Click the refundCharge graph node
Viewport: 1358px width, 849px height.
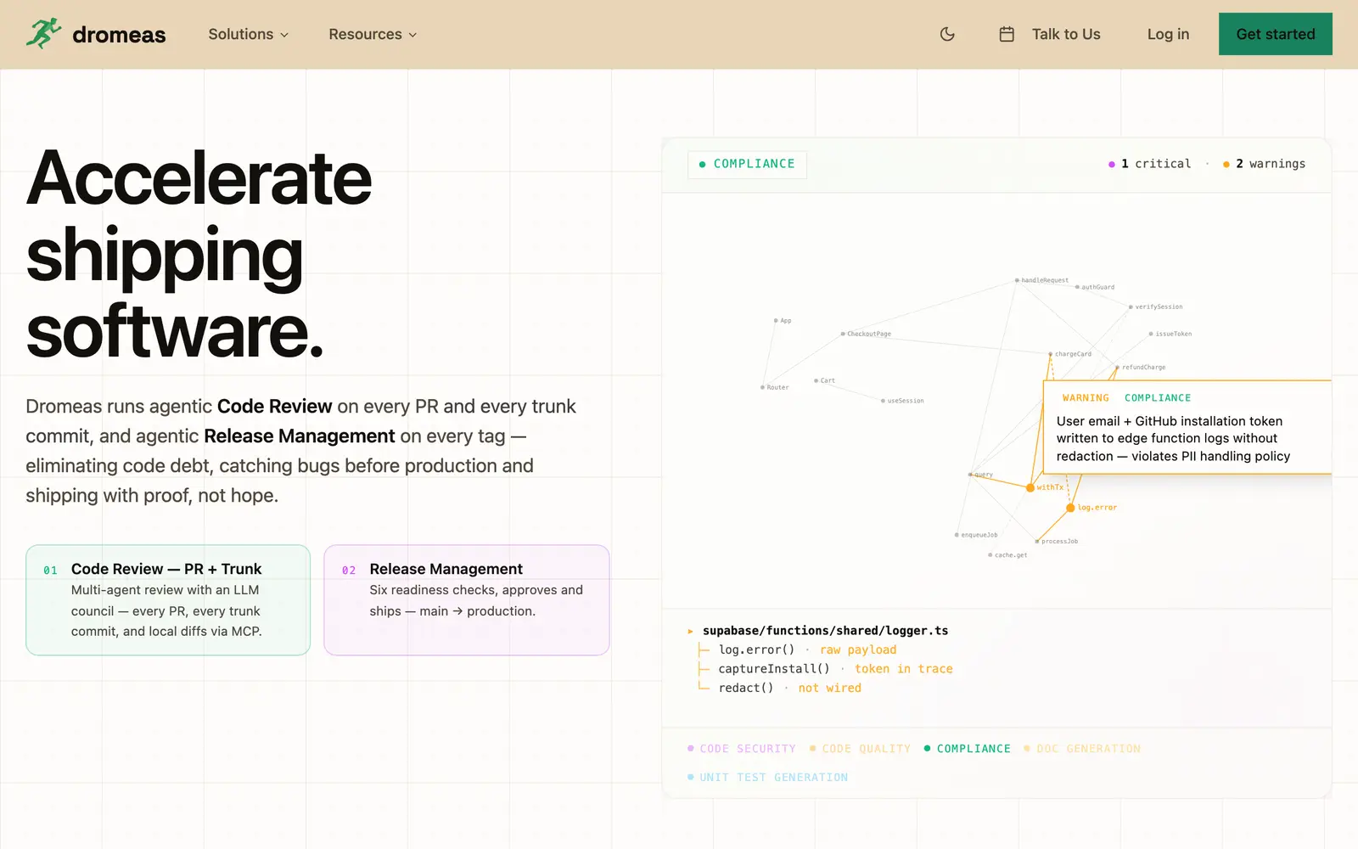click(x=1118, y=368)
